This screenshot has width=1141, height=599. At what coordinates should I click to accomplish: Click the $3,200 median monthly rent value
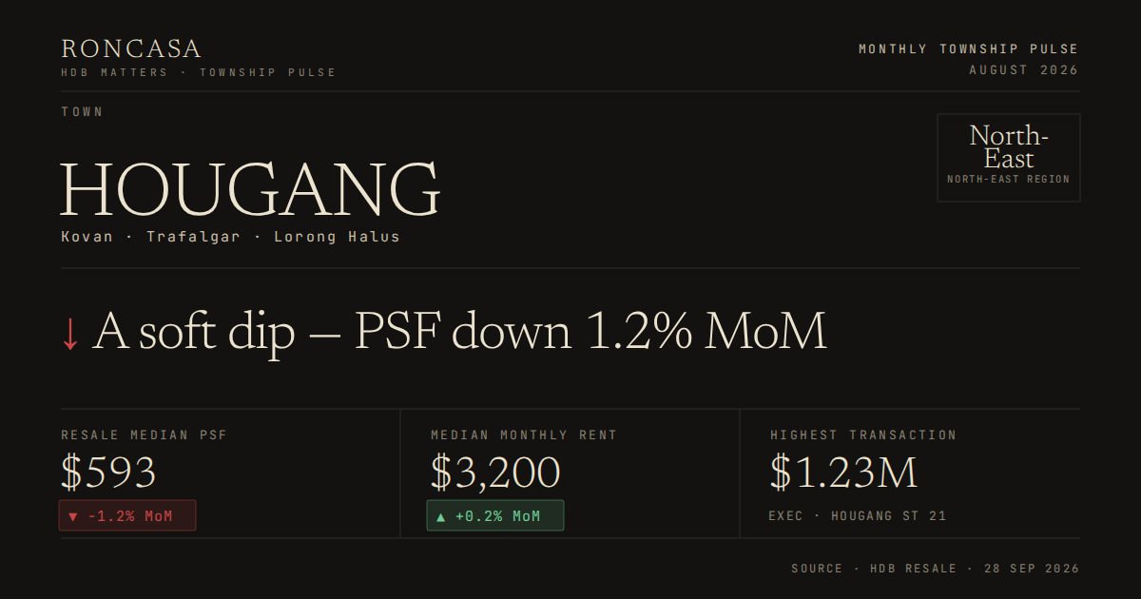495,473
